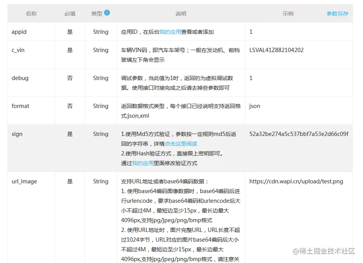Click the blue info icon beside 类型
Image resolution: width=363 pixels, height=263 pixels.
pos(107,12)
